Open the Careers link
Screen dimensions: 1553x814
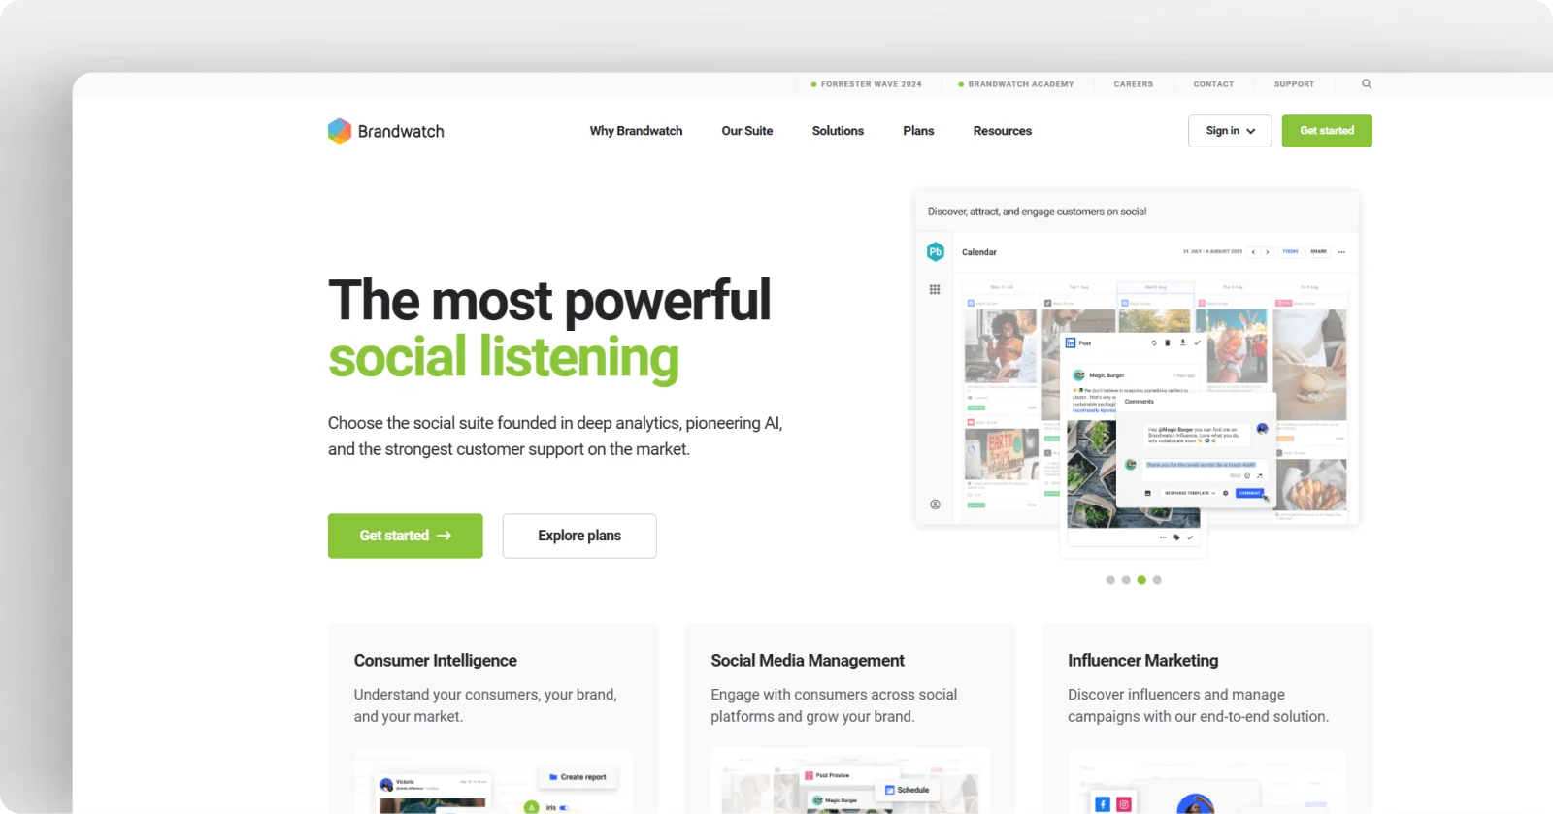[x=1134, y=84]
